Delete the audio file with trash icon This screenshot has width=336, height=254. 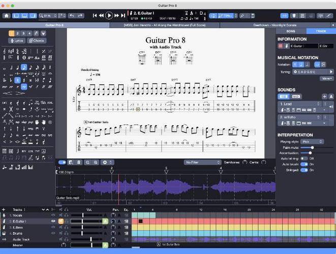[x=79, y=163]
